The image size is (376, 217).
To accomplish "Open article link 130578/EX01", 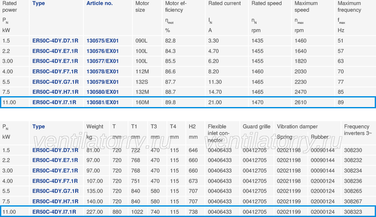I will point(102,72).
